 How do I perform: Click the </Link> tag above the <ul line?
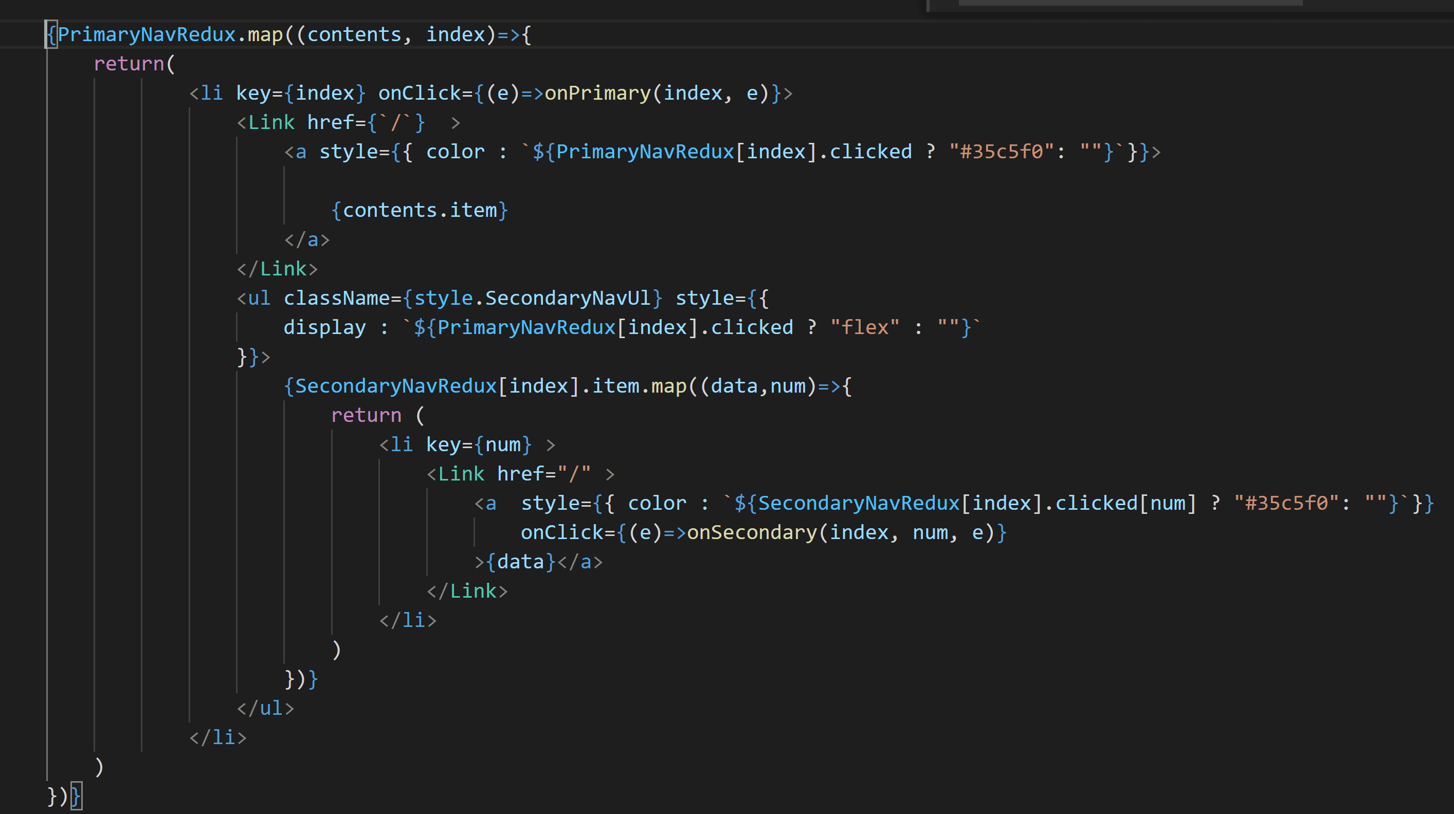tap(277, 269)
